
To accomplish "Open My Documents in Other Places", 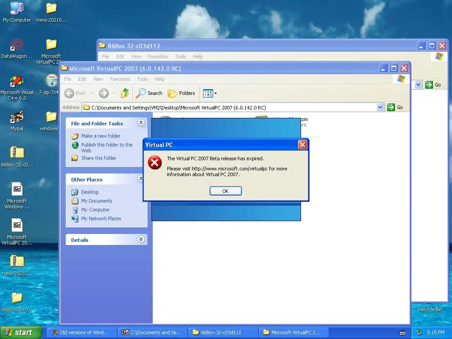I will [x=97, y=201].
